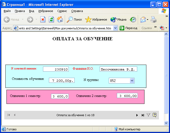
Task: Click the Internet Explorer icon in the title bar
Action: (4, 5)
